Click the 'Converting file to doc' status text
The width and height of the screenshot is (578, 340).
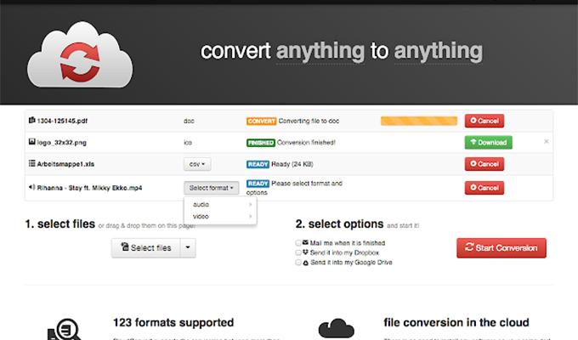click(309, 121)
